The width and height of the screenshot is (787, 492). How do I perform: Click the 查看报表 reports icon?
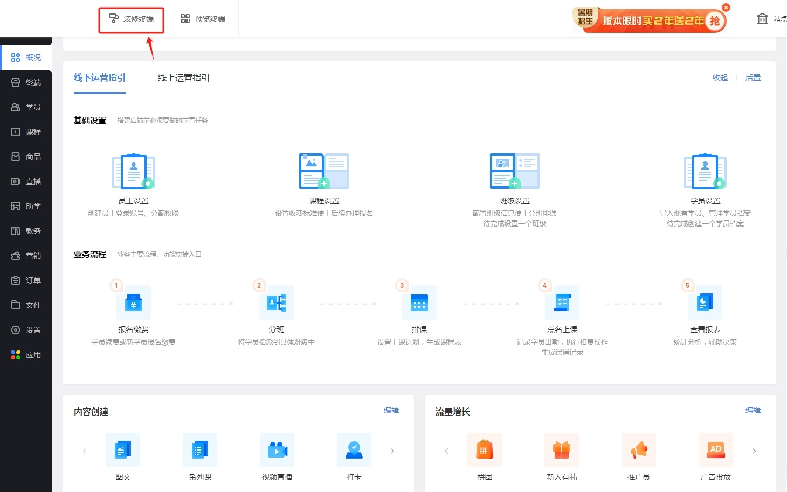pos(705,303)
